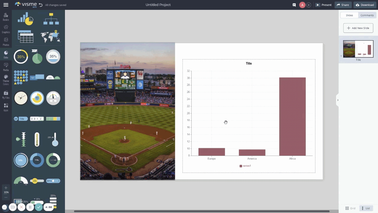Click the Download button
This screenshot has width=378, height=213.
click(x=365, y=5)
